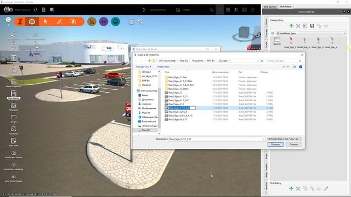
Task: Select the Manage model tools icon
Action: pos(32,22)
